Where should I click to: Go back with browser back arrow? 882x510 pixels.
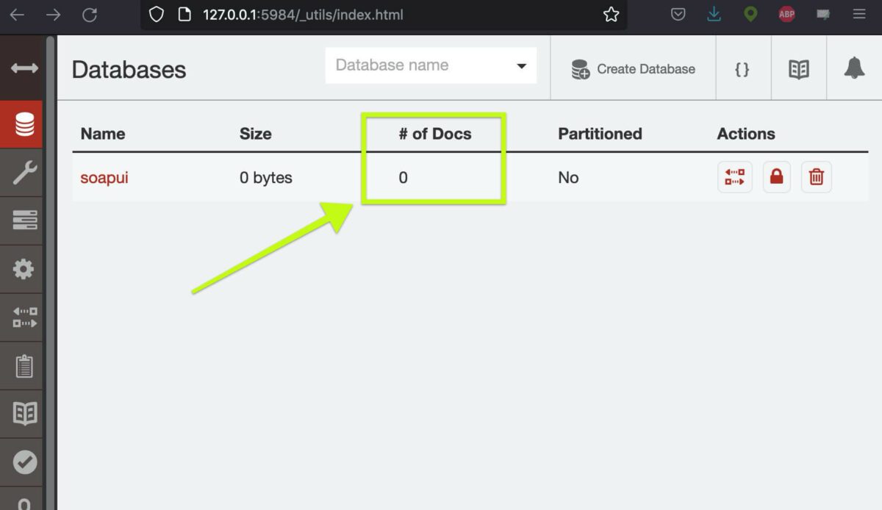tap(17, 15)
